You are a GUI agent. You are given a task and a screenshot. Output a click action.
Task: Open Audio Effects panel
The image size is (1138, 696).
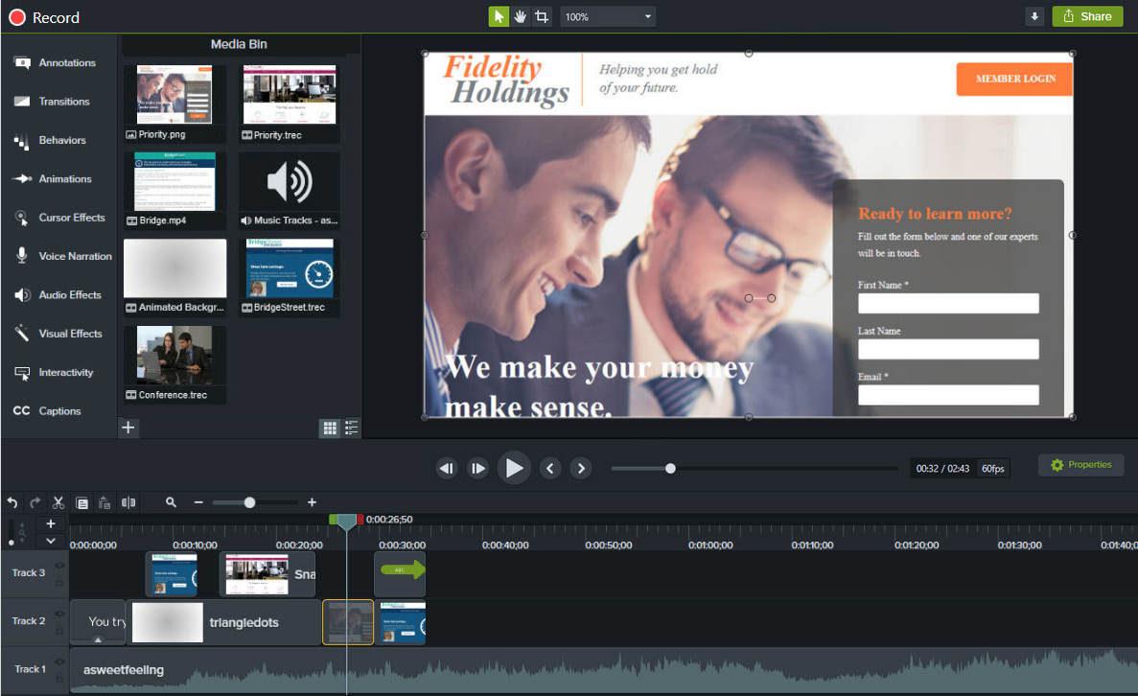58,294
